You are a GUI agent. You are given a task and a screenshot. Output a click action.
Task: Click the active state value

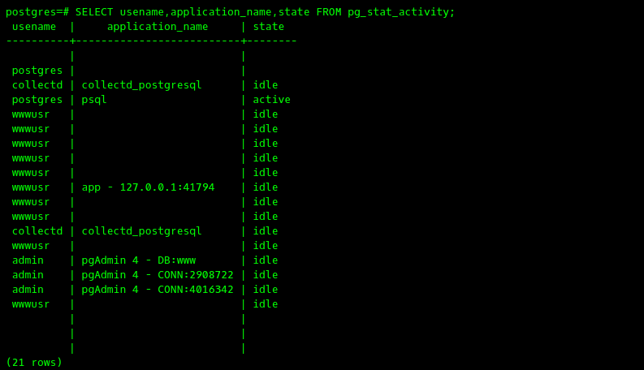(271, 100)
